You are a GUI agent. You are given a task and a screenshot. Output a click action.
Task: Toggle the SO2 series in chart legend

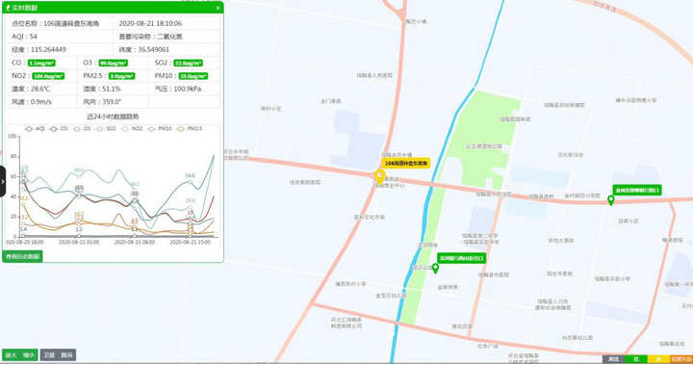point(106,129)
